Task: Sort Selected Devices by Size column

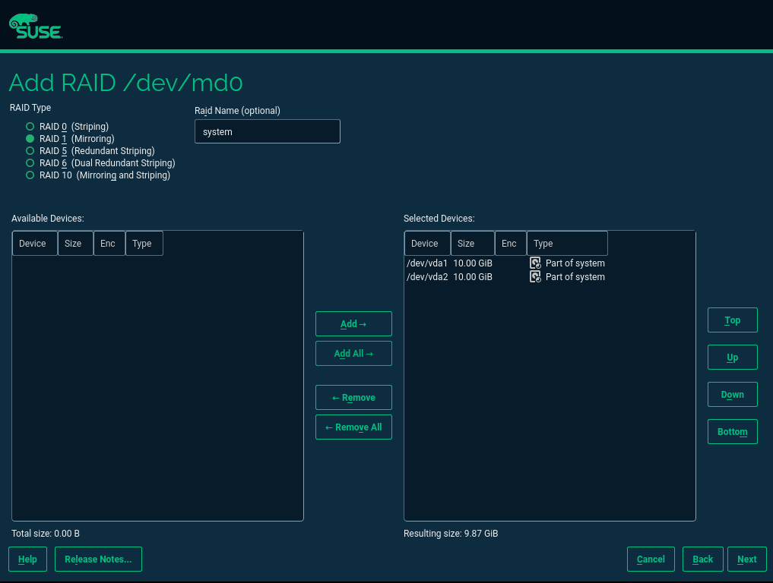Action: click(x=472, y=244)
